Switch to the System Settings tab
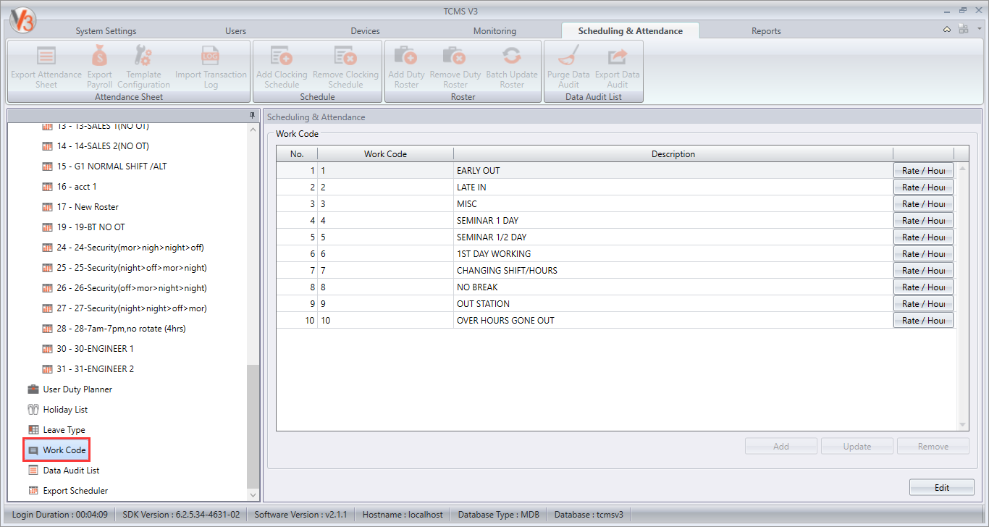The width and height of the screenshot is (989, 527). click(106, 31)
